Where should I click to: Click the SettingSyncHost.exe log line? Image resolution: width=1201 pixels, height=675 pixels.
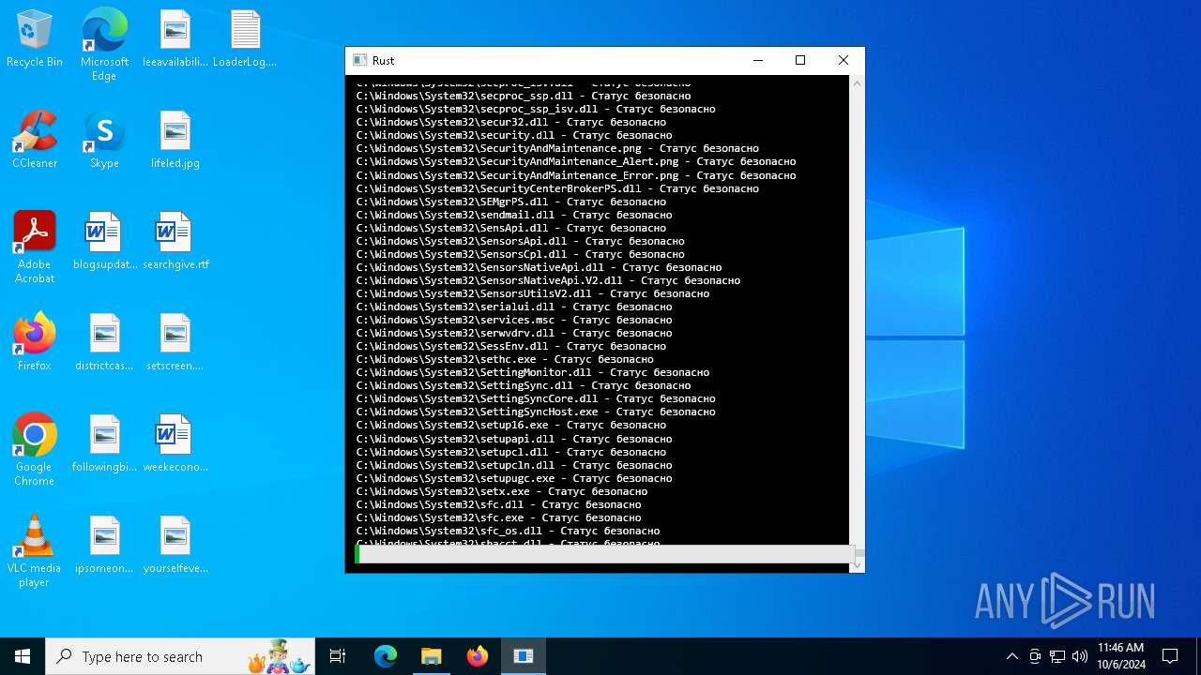536,412
